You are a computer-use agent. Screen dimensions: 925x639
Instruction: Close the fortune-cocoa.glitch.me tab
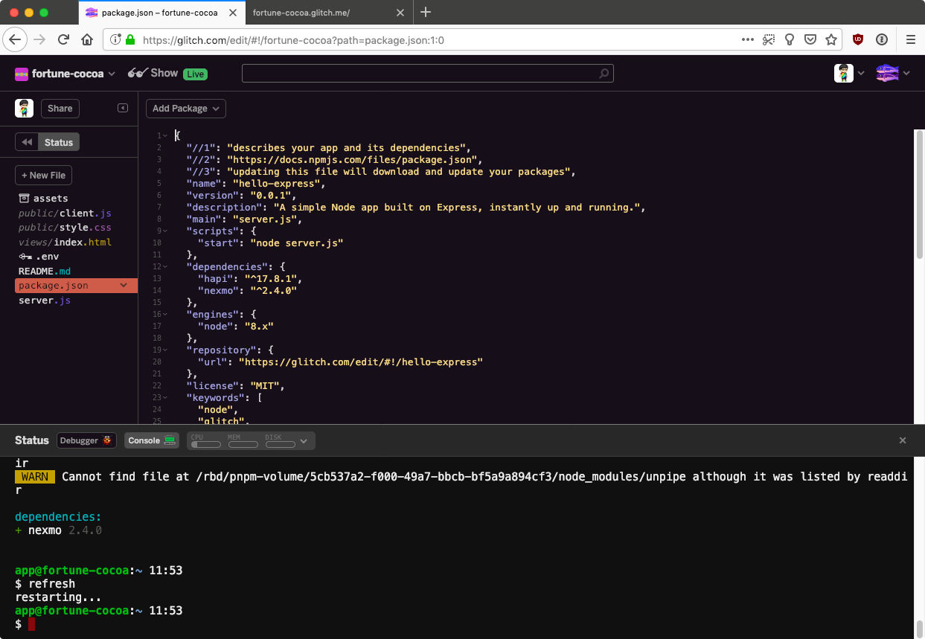tap(400, 13)
